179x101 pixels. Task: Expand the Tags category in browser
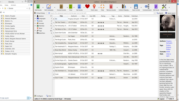click(x=35, y=31)
